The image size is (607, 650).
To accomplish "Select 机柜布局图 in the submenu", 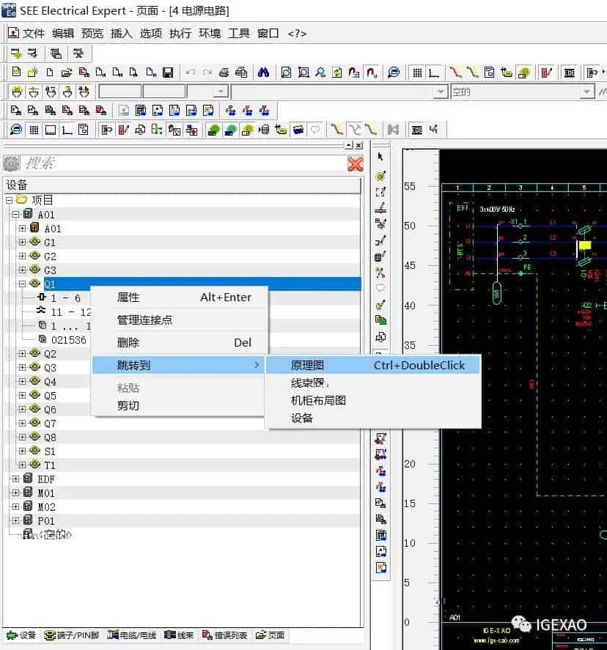I will [x=372, y=400].
